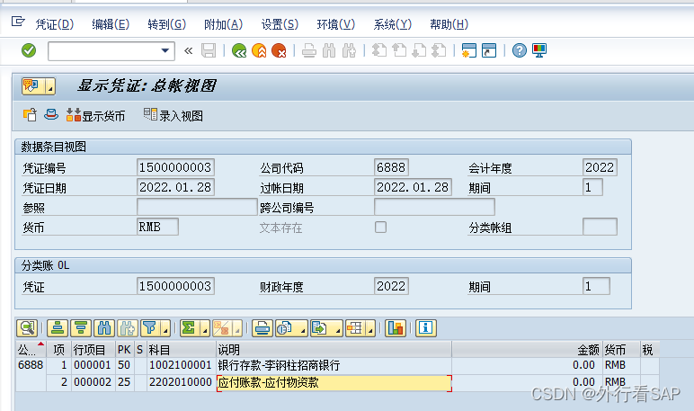Screen dimensions: 694x411
Task: Click the empty 跨公司编号 field
Action: 434,207
